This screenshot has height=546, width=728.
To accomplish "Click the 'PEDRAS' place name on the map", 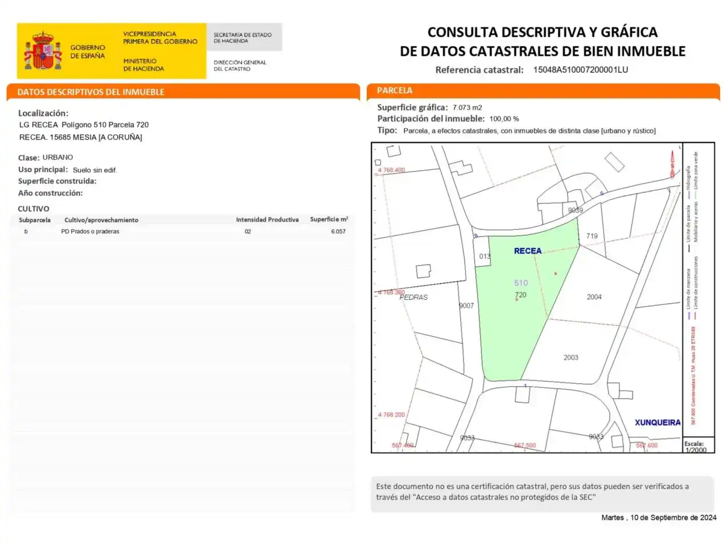I will [413, 297].
